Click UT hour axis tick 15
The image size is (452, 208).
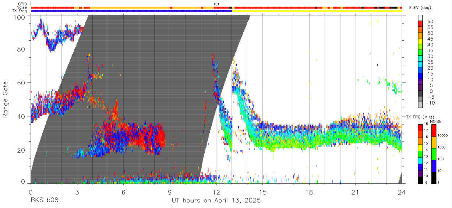[263, 192]
